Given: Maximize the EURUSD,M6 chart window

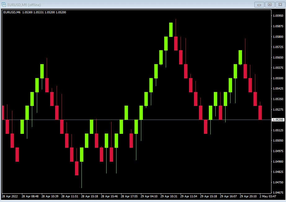Looking at the screenshot, I should 270,5.
